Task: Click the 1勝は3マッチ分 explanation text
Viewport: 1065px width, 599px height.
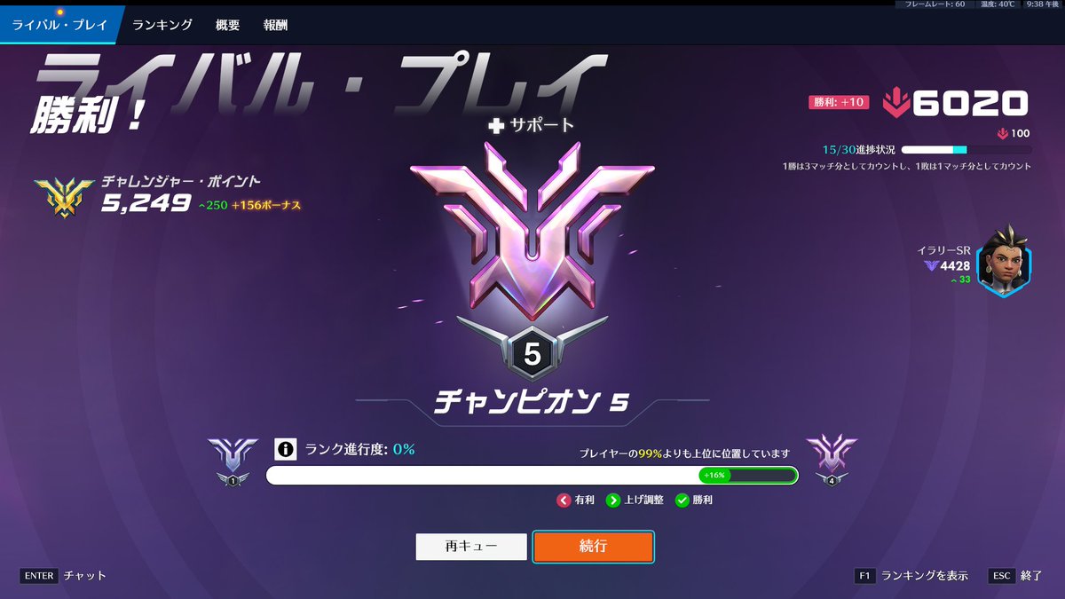Action: [x=906, y=167]
